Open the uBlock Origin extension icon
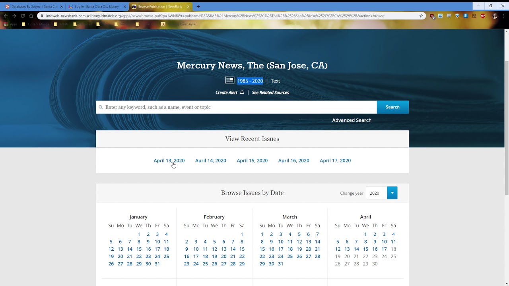 [432, 16]
